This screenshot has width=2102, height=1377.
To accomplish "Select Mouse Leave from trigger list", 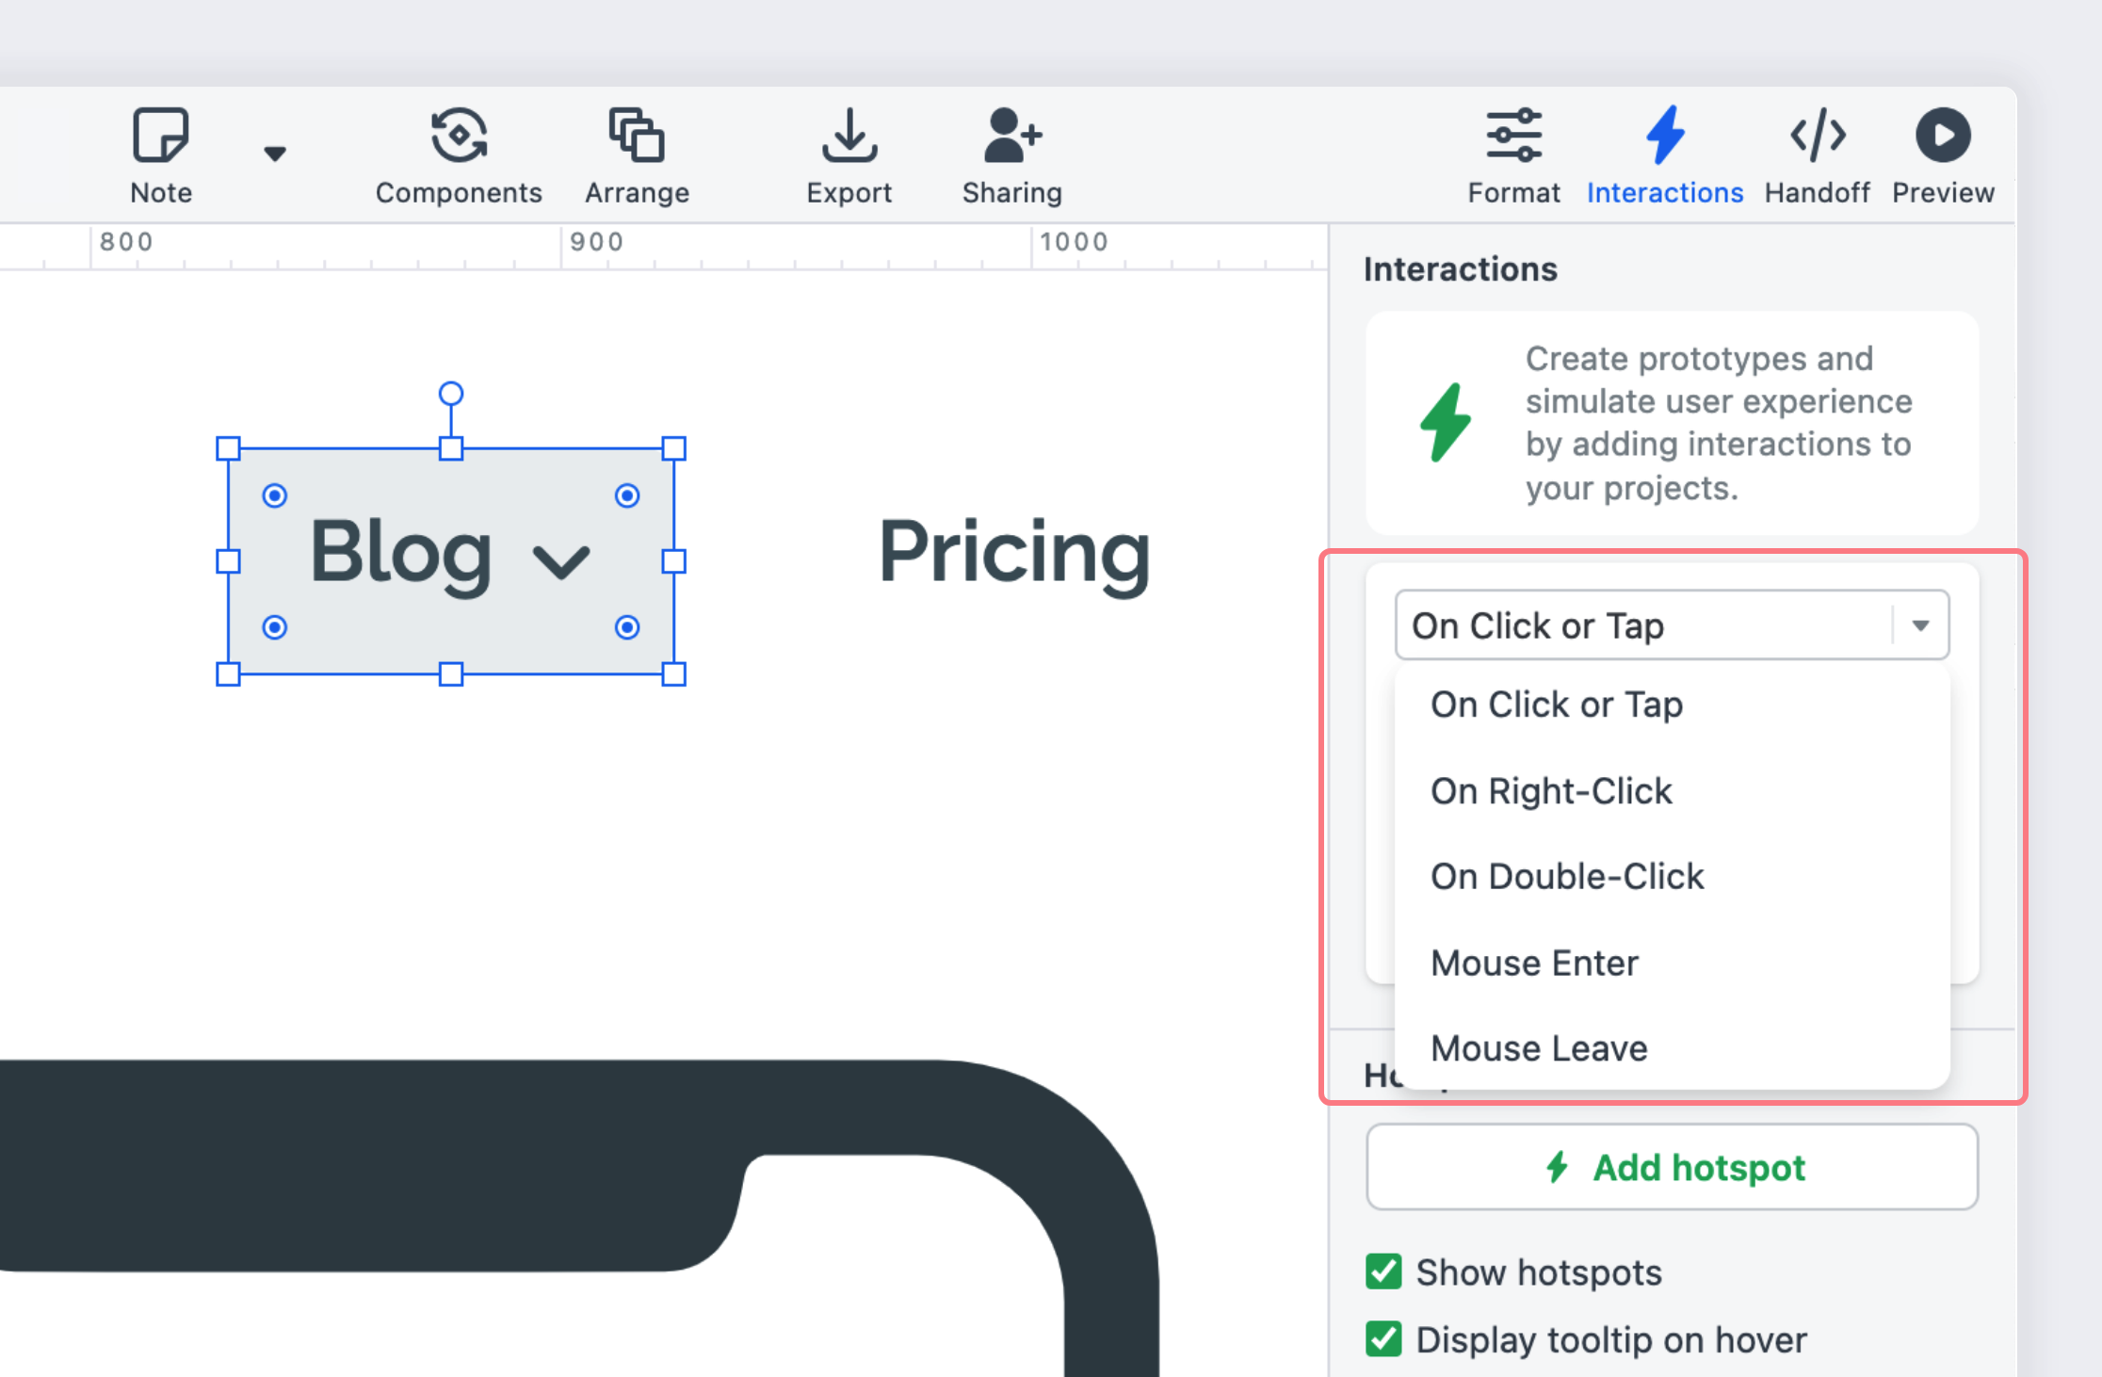I will pos(1538,1048).
